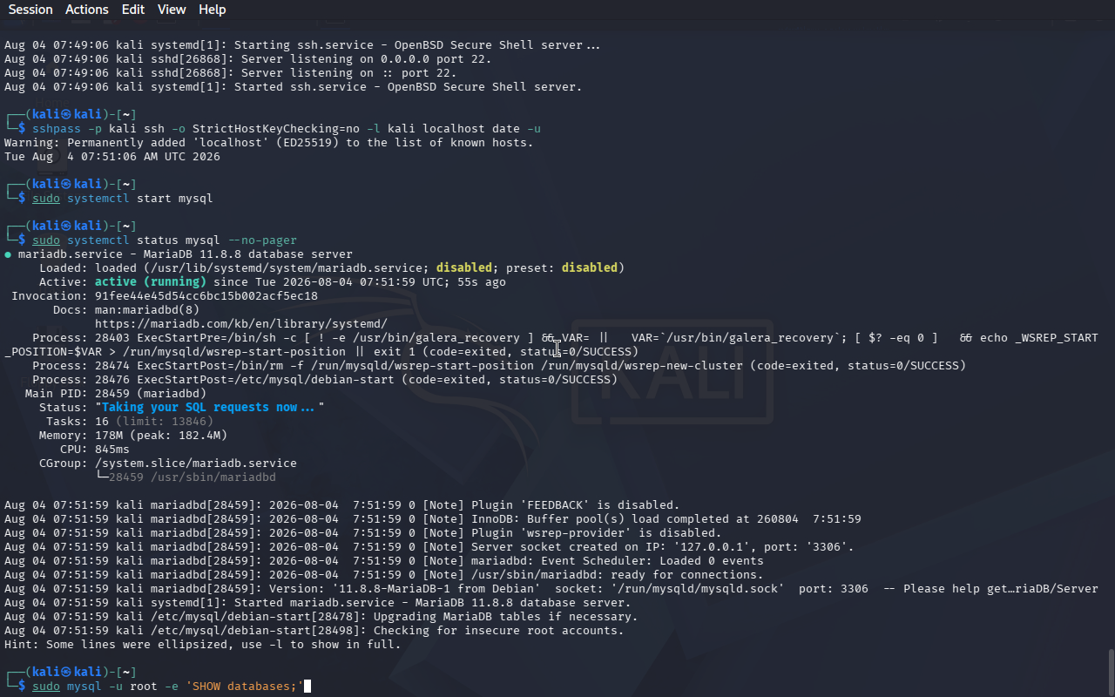The width and height of the screenshot is (1115, 697).
Task: Click the 'Server listening on :: port 22' line
Action: click(x=231, y=72)
